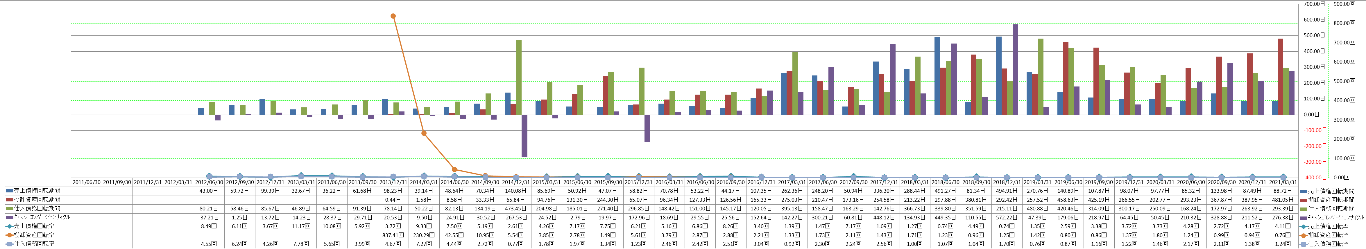Click the 481.05日 cell under 2021/03/31
The width and height of the screenshot is (1366, 249).
pos(1283,200)
